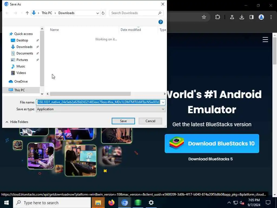Open File Explorer from taskbar
Screen dimensions: 277x208
pyautogui.click(x=98, y=203)
